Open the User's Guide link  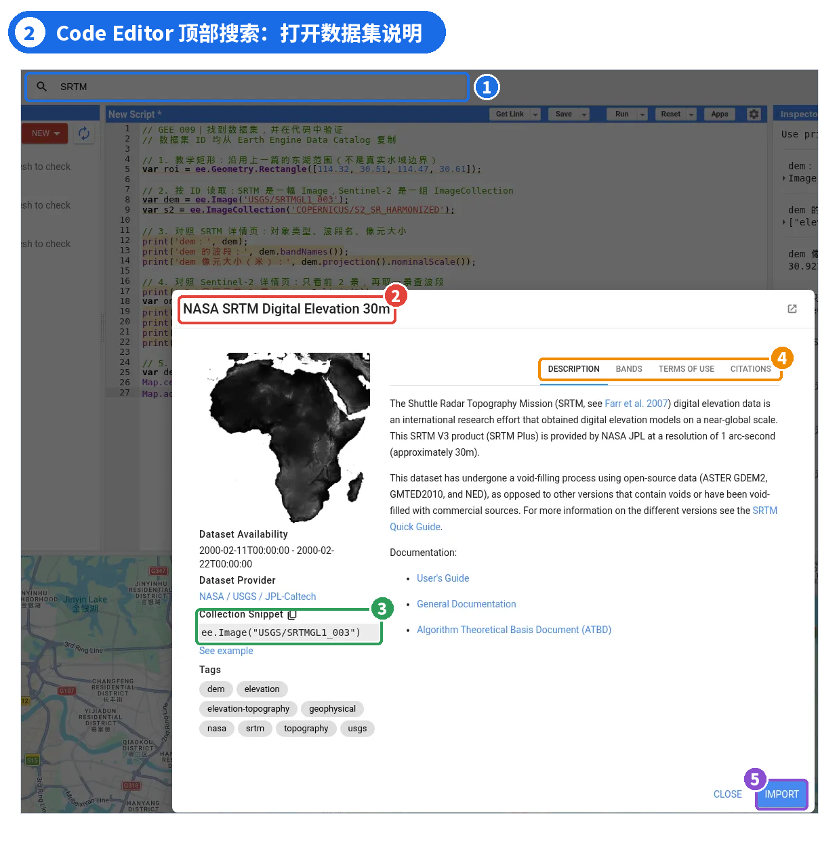443,578
